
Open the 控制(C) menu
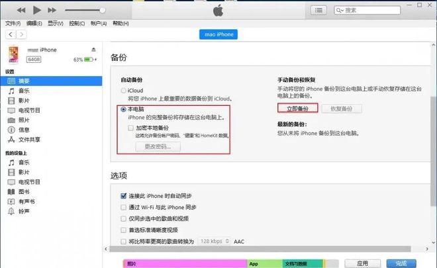77,23
